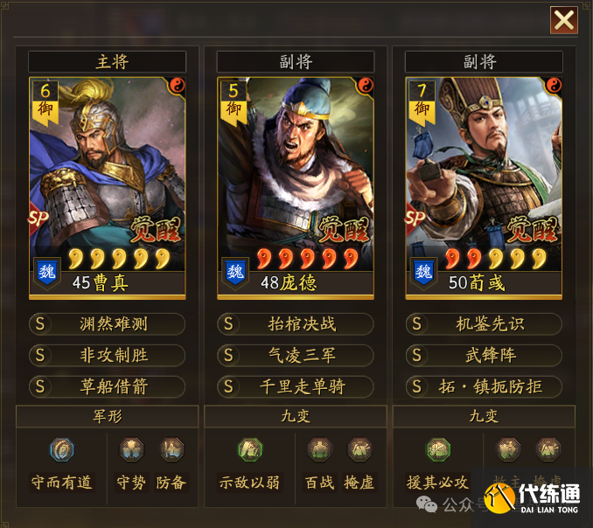This screenshot has height=528, width=593.
Task: Click the 援其必攻 green icon
Action: [x=438, y=449]
